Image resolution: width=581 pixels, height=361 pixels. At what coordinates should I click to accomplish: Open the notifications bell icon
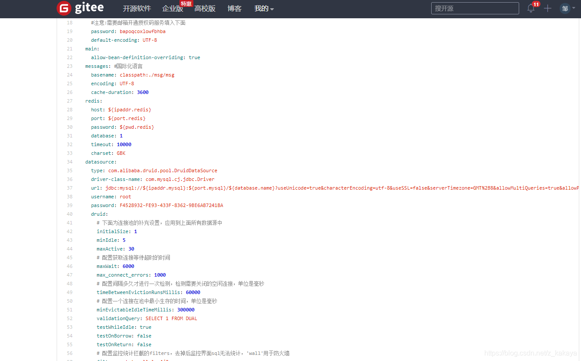[530, 8]
